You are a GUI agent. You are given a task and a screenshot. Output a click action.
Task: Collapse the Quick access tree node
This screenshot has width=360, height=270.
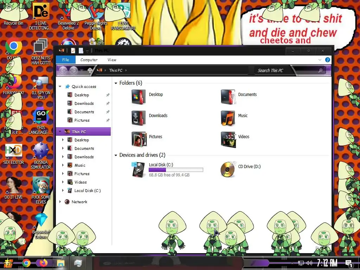coord(60,86)
